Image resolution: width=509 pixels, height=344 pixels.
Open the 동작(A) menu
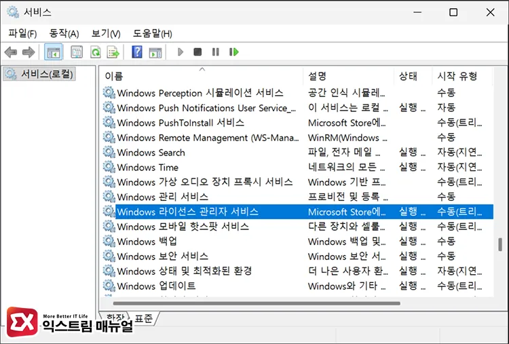64,33
